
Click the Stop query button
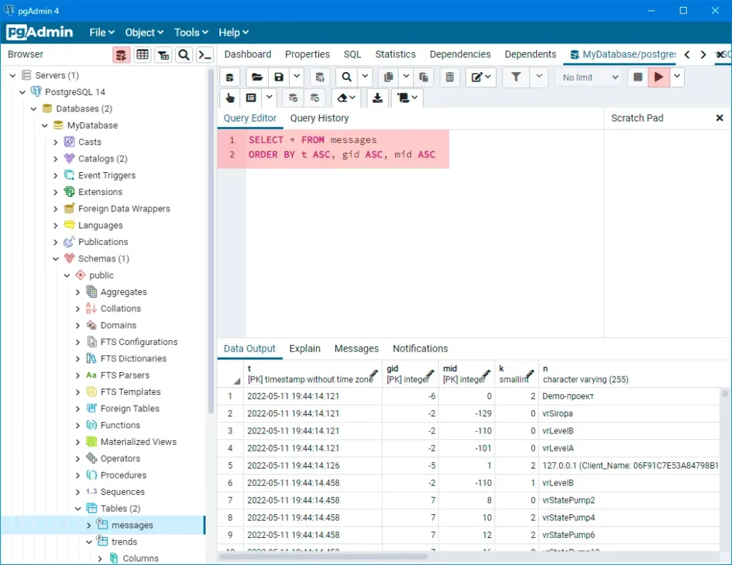[637, 77]
